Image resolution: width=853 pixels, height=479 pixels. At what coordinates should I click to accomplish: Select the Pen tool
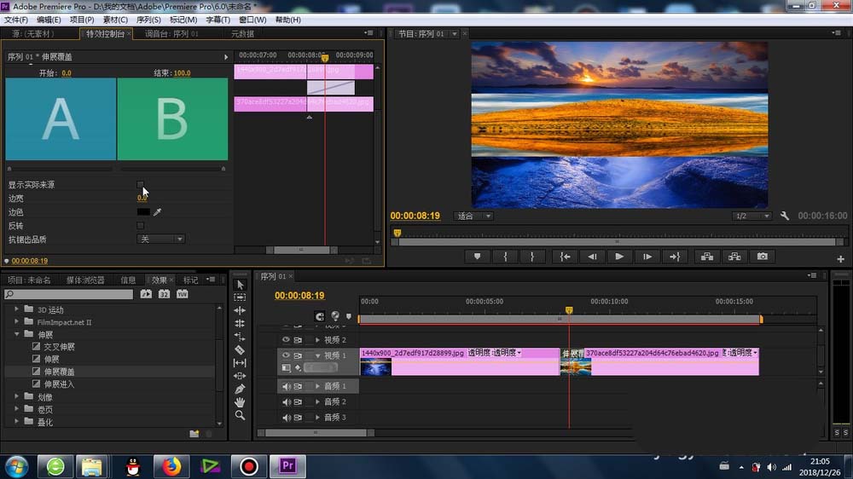[240, 389]
